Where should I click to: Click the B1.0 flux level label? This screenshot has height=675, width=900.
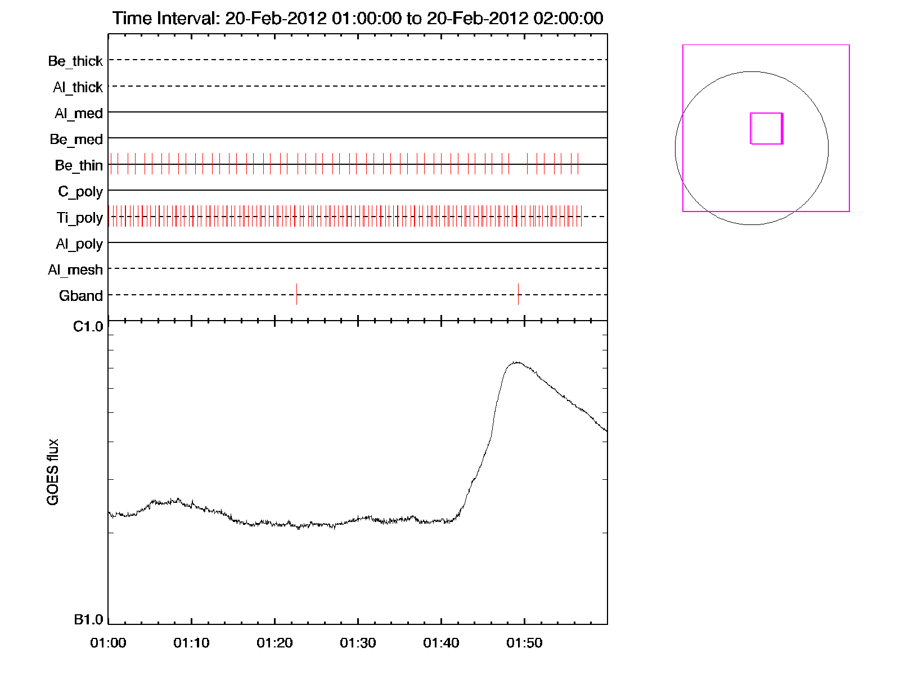[88, 620]
